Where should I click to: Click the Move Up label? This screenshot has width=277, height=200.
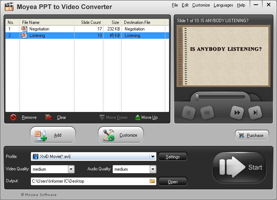pos(149,117)
